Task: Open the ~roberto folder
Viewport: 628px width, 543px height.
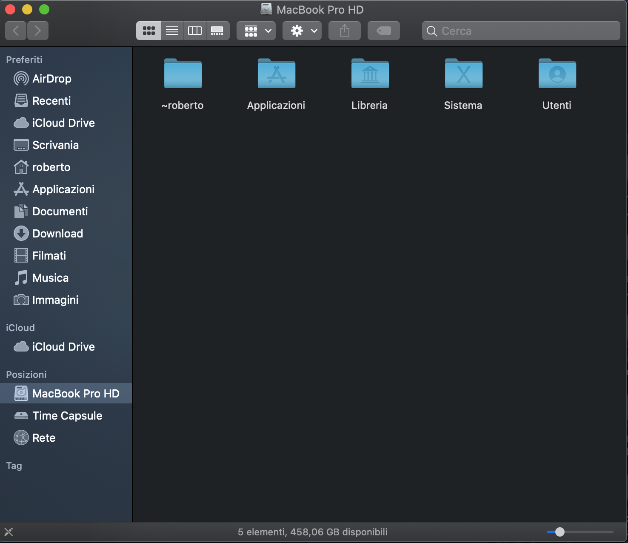Action: (183, 73)
